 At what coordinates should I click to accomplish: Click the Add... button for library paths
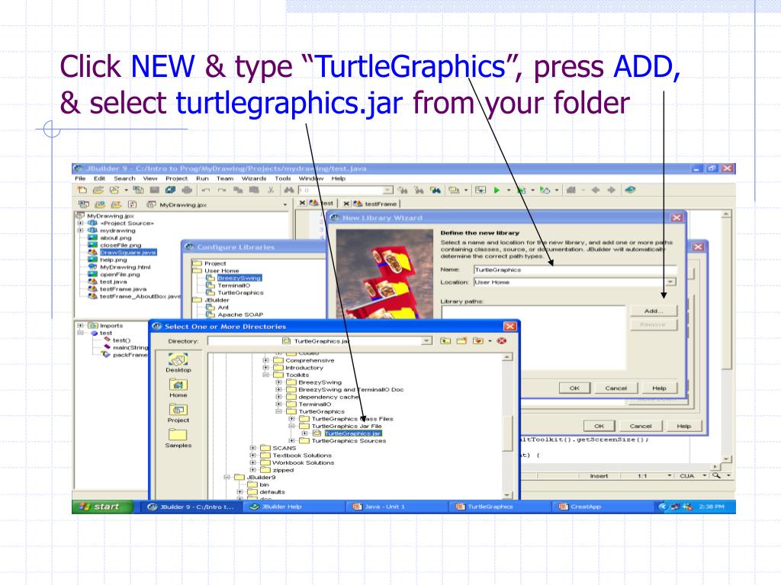click(x=654, y=311)
